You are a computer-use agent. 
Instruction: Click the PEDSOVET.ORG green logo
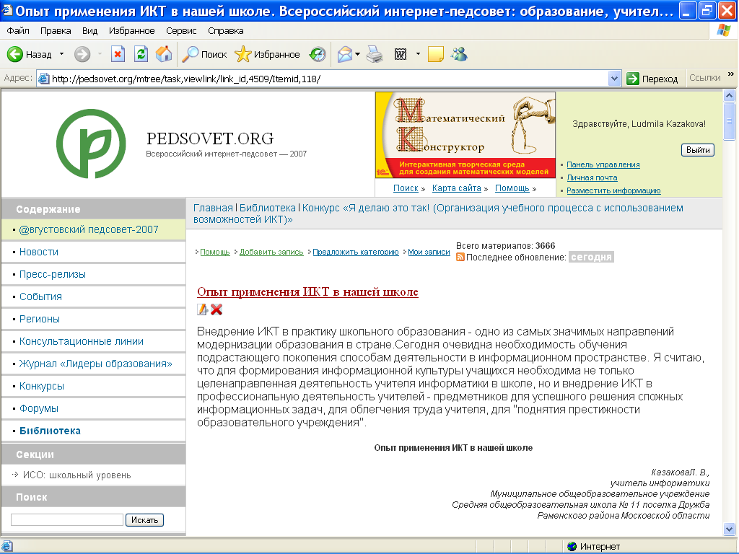tap(92, 144)
